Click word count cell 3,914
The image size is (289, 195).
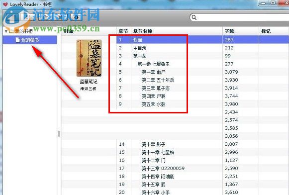(x=231, y=88)
